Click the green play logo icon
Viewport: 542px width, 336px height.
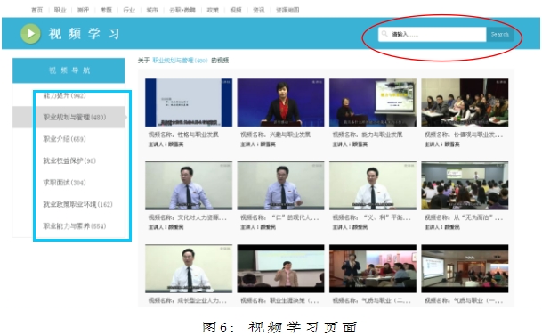click(30, 34)
